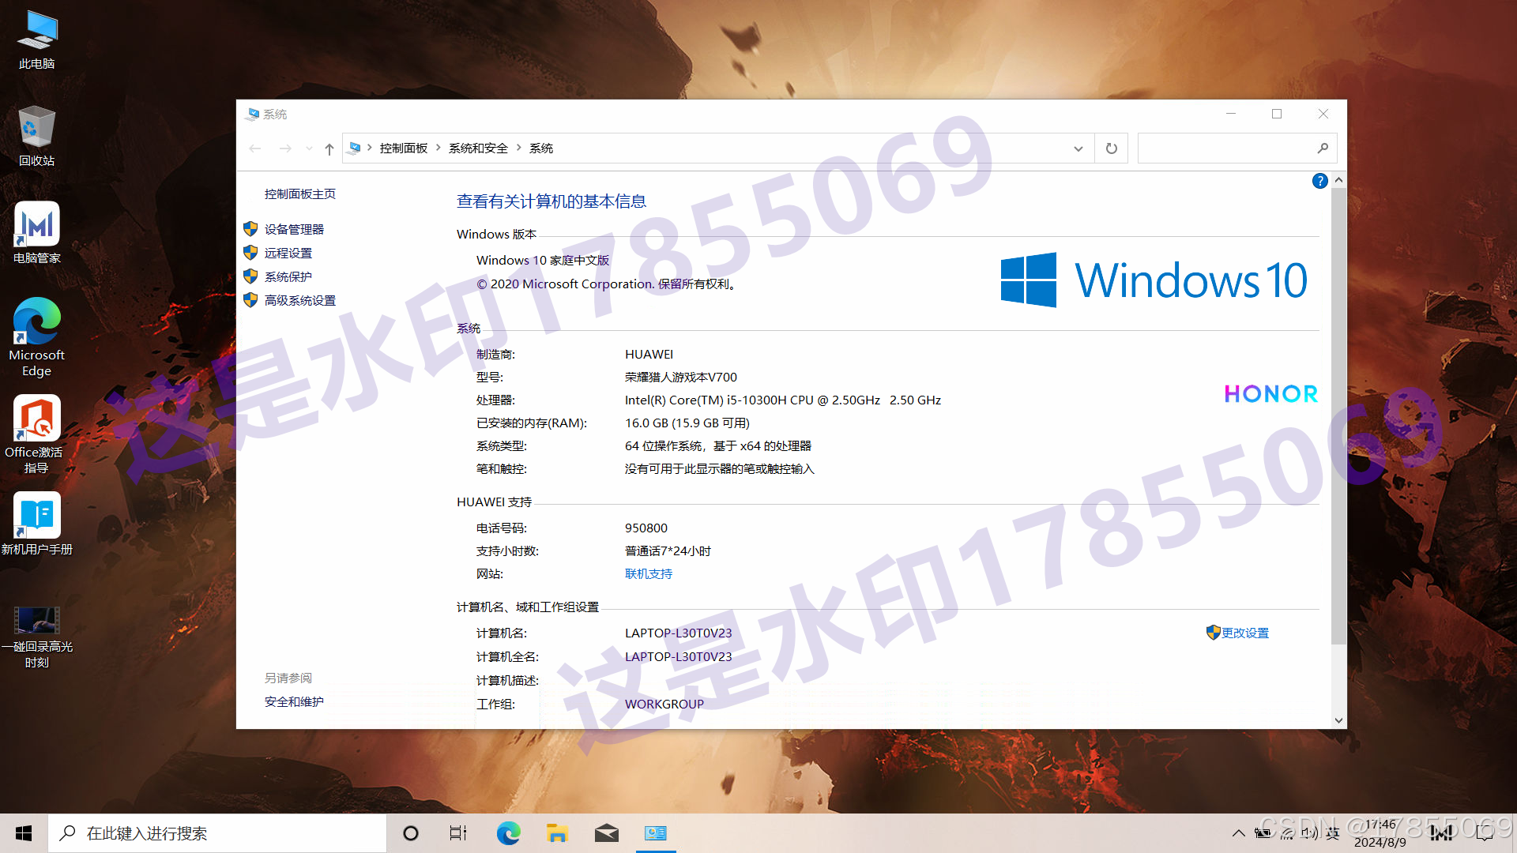The width and height of the screenshot is (1517, 853).
Task: Expand the address bar history dropdown
Action: coord(1078,148)
